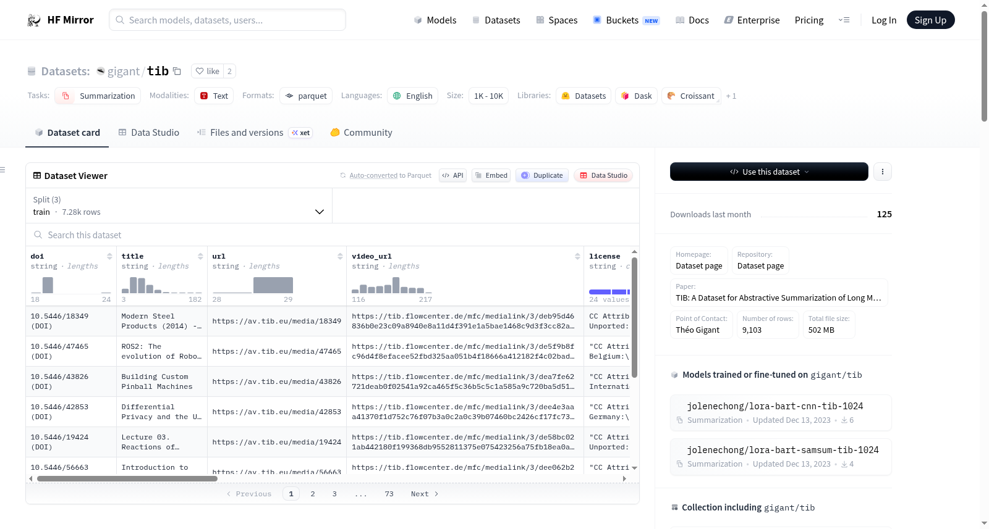Click the doi length histogram

click(71, 285)
